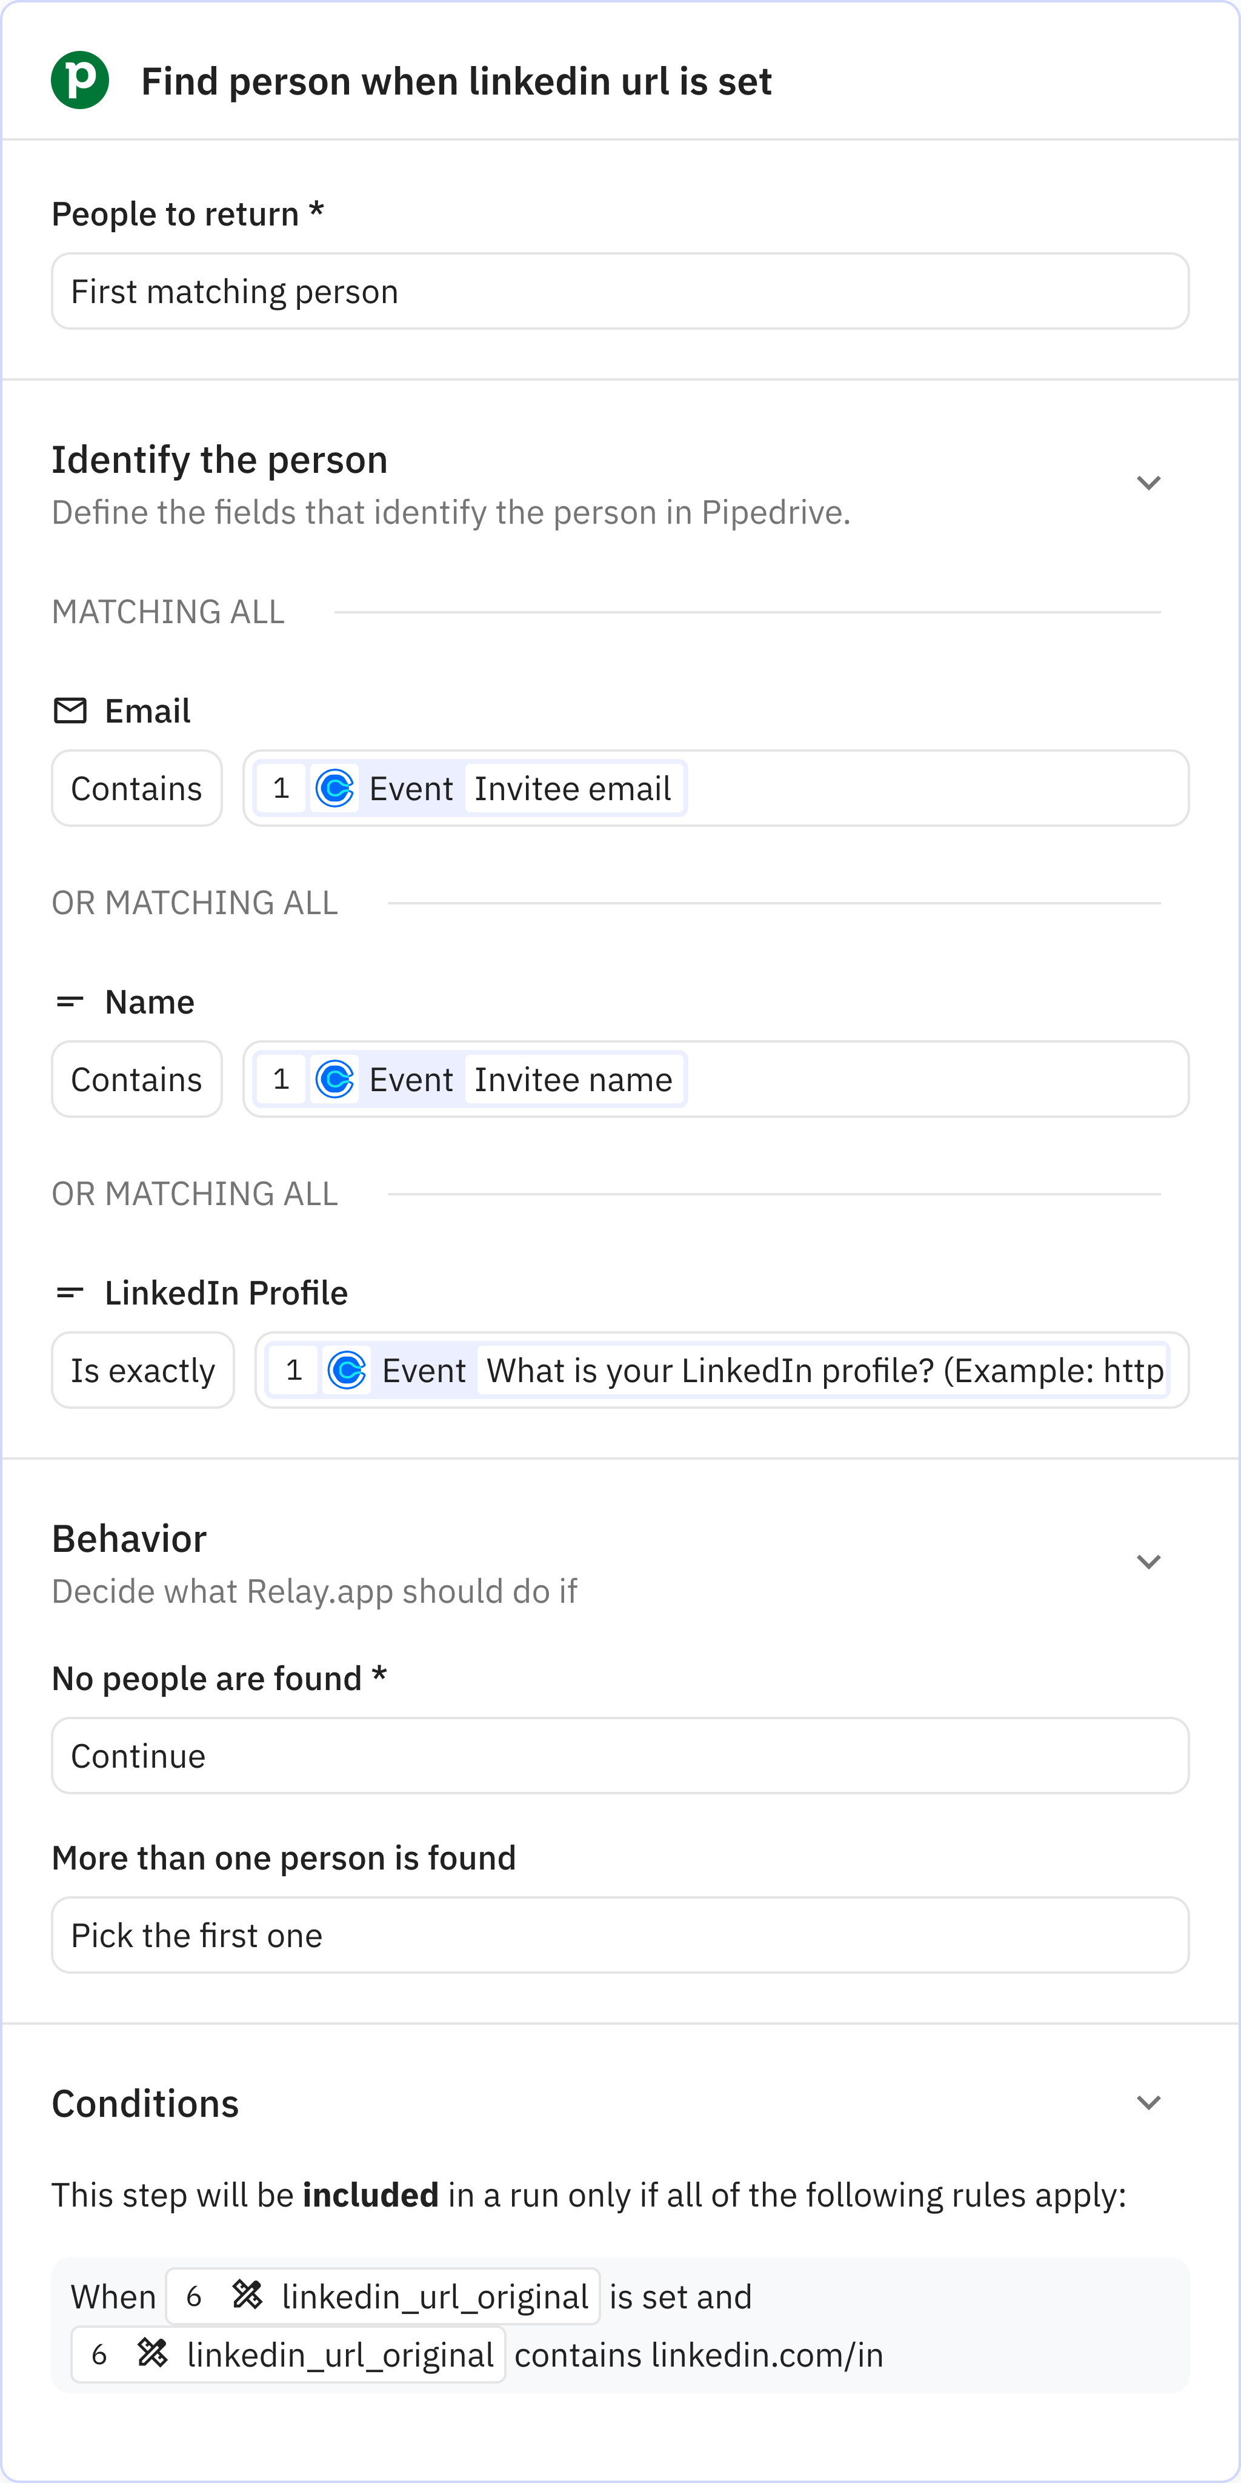Click the step title 'Find person when linkedin url is set'
The height and width of the screenshot is (2483, 1241).
456,81
